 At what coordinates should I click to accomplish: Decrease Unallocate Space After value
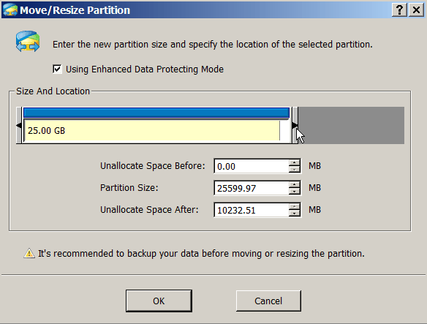coord(295,214)
